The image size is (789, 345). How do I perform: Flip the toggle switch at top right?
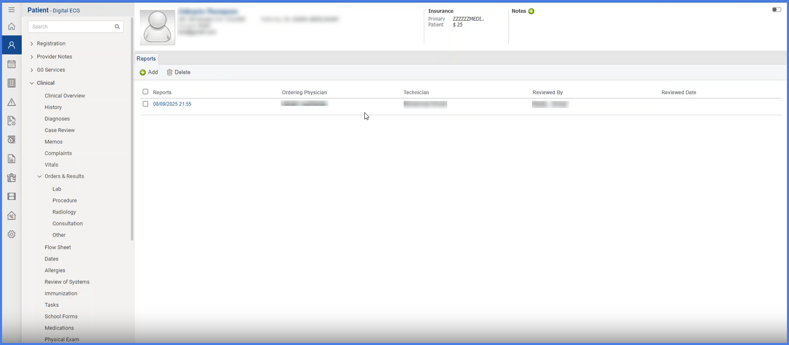click(x=776, y=9)
